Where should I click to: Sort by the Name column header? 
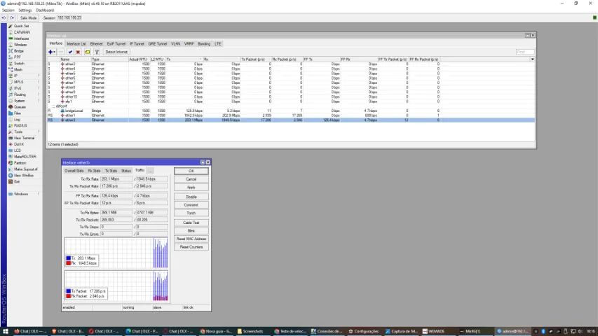click(x=75, y=59)
